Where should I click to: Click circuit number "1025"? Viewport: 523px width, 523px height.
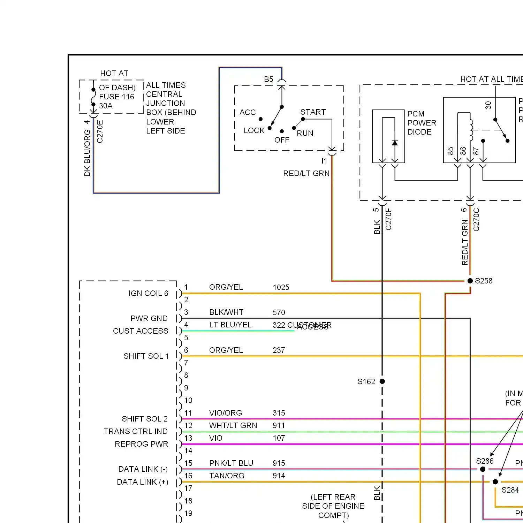point(281,287)
